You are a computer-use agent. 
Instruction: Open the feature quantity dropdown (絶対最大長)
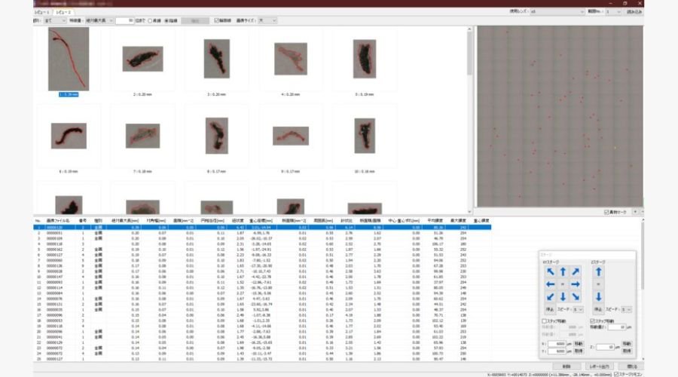[x=99, y=20]
